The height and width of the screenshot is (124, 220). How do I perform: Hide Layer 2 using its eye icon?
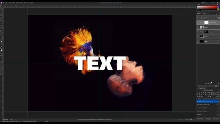(x=198, y=27)
